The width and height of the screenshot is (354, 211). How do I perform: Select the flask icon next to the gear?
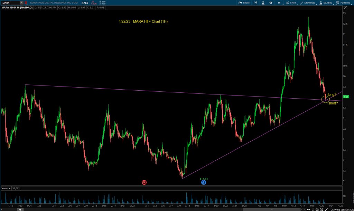263,2
